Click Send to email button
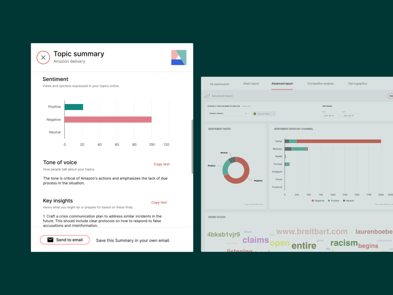 pos(65,240)
